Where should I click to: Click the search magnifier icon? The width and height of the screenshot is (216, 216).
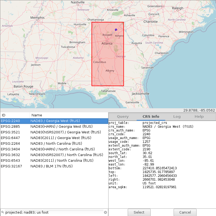tap(3, 212)
